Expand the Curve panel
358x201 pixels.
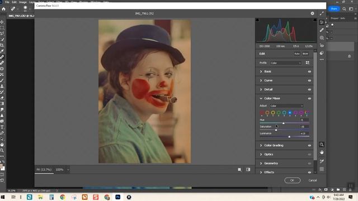pyautogui.click(x=261, y=80)
